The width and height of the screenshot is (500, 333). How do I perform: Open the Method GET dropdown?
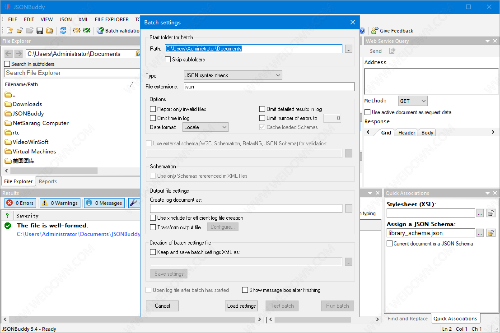pyautogui.click(x=413, y=101)
